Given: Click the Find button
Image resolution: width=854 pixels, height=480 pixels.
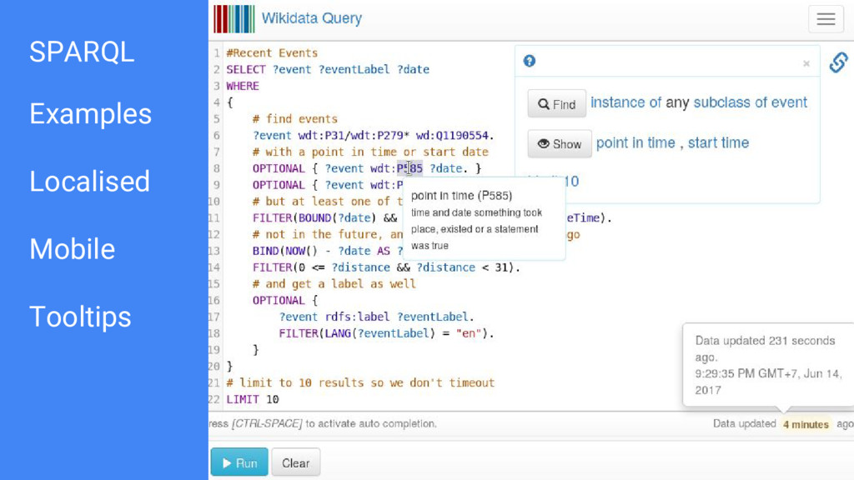Looking at the screenshot, I should (x=556, y=103).
